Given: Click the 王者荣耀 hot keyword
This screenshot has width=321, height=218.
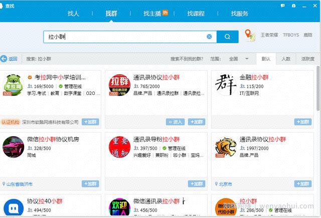Looking at the screenshot, I should point(269,35).
